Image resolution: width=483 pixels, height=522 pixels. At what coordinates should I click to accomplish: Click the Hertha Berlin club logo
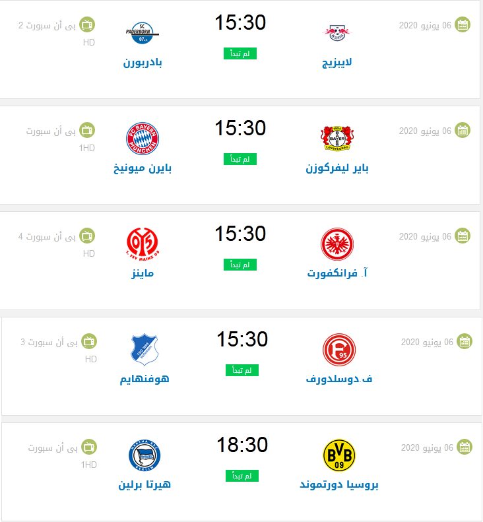tap(145, 456)
